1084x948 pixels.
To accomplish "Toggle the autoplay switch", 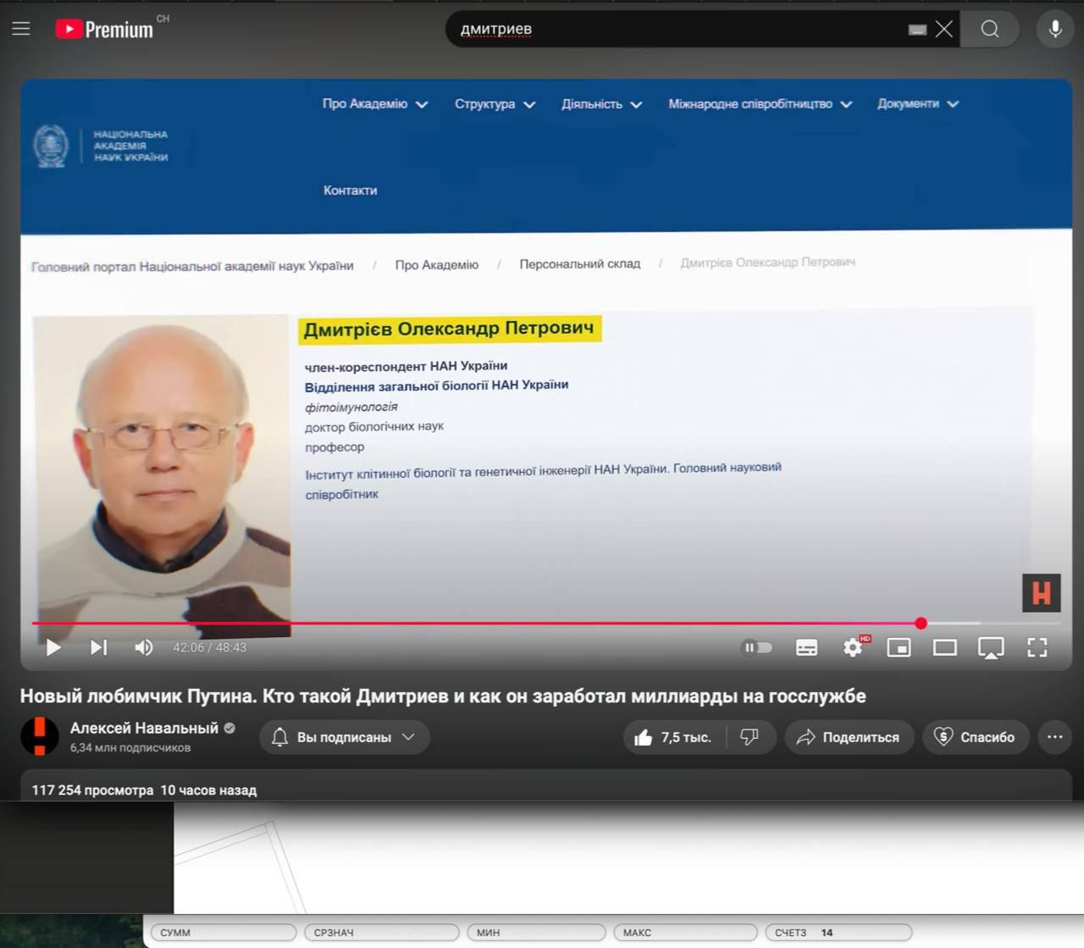I will [x=757, y=647].
